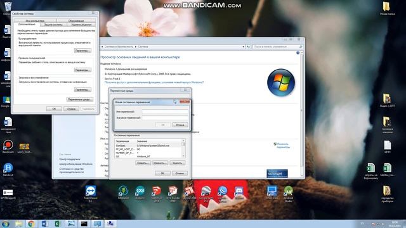The height and width of the screenshot is (228, 406).
Task: Select the FP_NO_HOST_C... variable row
Action: click(x=148, y=149)
